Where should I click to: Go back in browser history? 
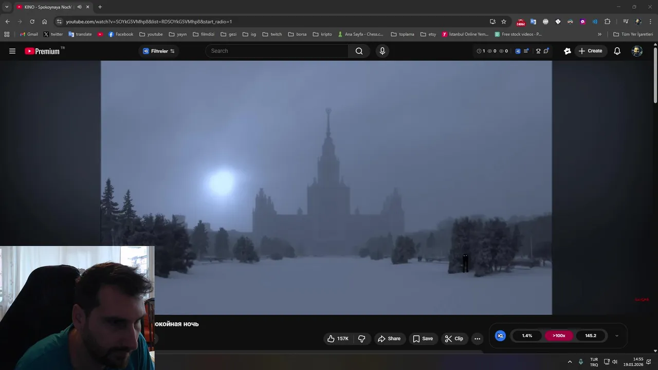(7, 22)
